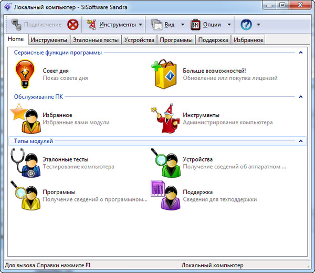
Task: Collapse the Обслуживание ПК section
Action: [301, 97]
